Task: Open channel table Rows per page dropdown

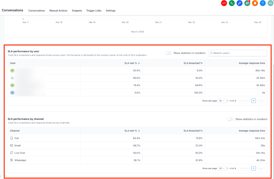Action: pos(222,168)
